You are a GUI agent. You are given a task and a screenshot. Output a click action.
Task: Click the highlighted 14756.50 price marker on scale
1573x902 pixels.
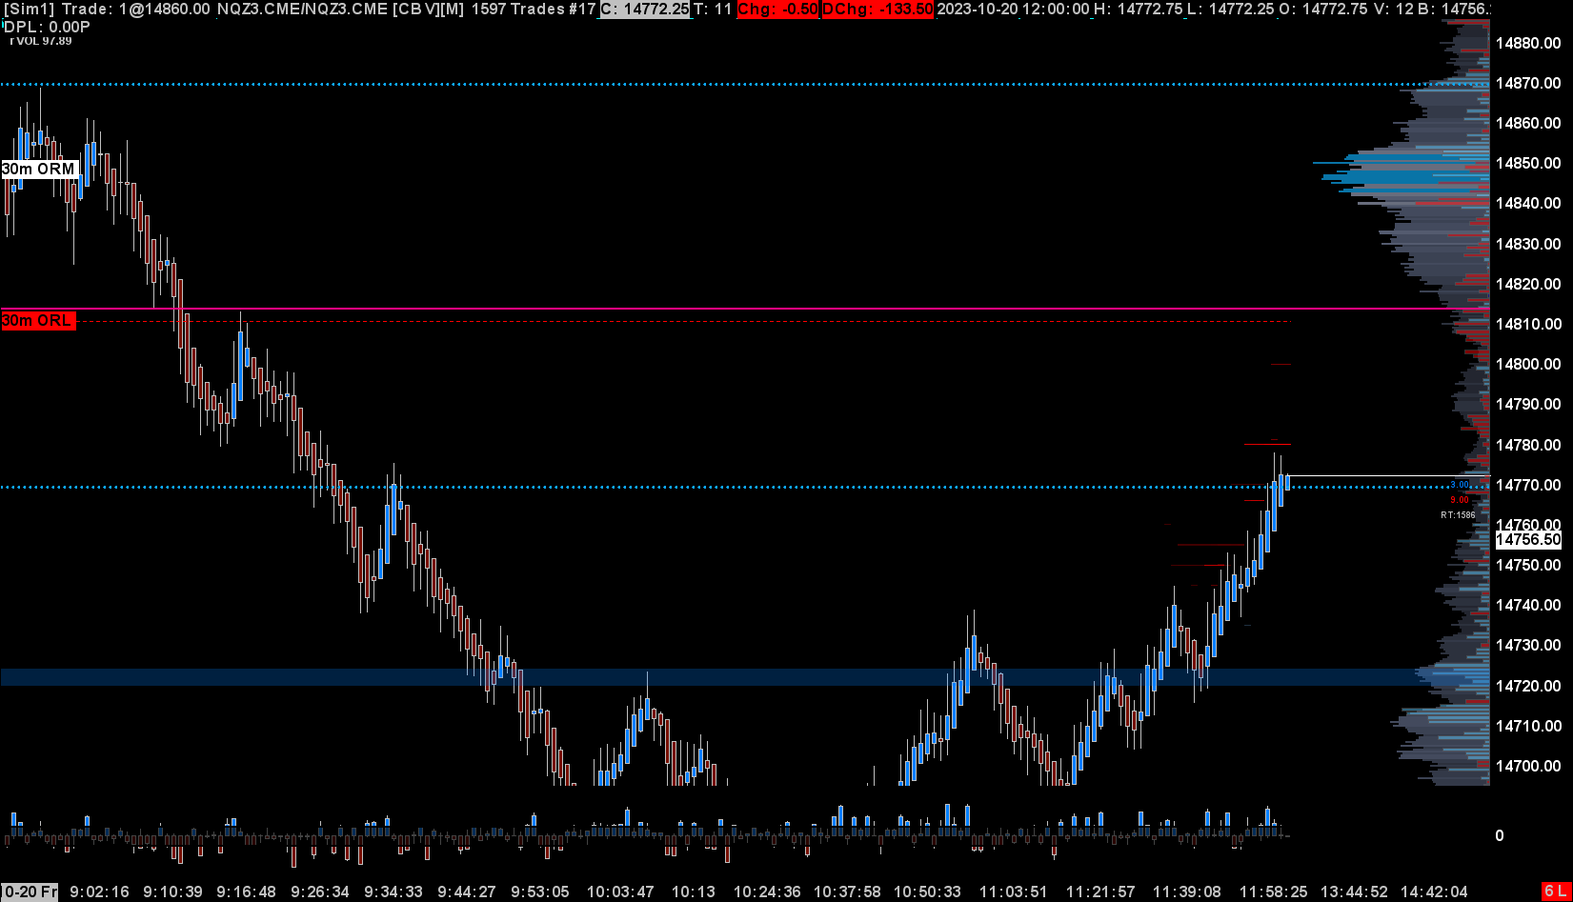tap(1528, 540)
